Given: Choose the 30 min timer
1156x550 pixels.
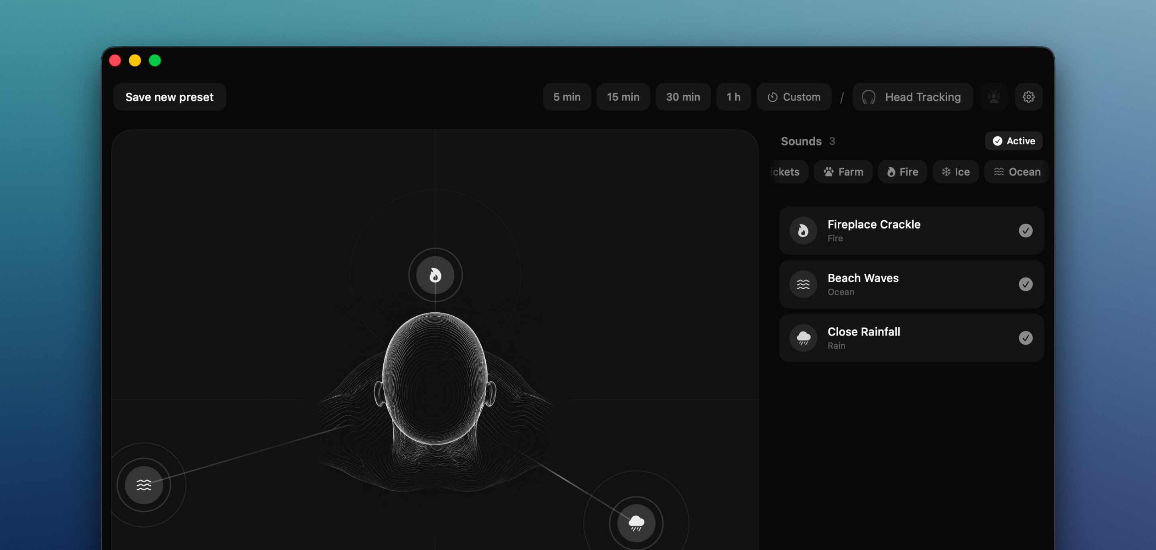Looking at the screenshot, I should 683,97.
